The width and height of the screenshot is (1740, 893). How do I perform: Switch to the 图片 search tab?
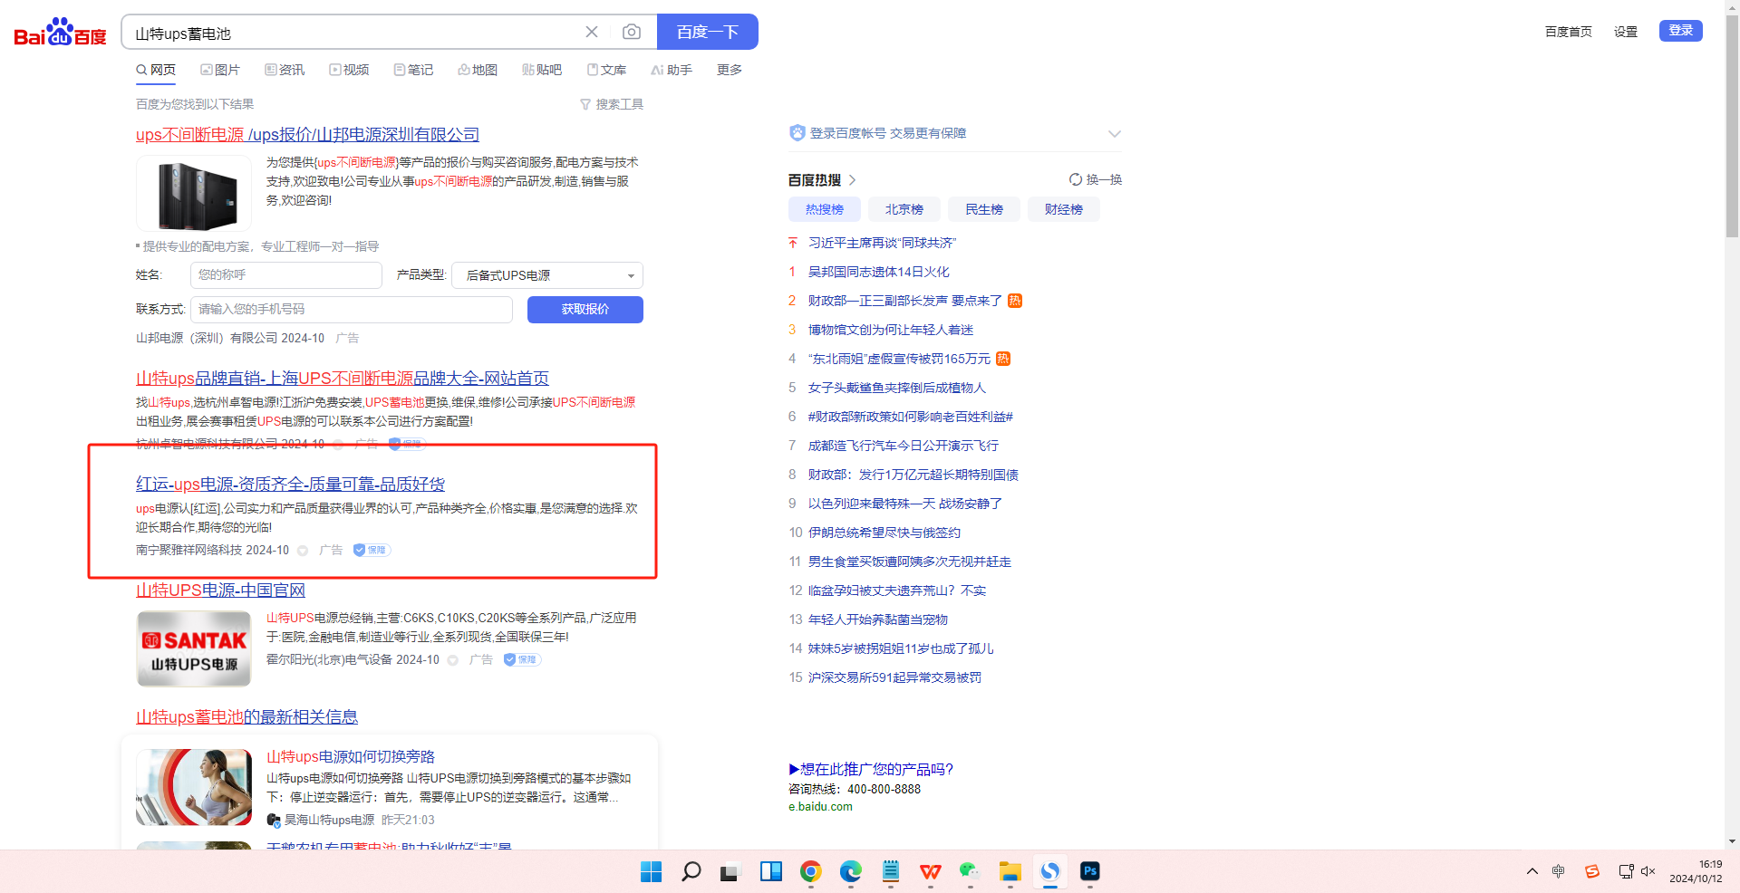(220, 70)
